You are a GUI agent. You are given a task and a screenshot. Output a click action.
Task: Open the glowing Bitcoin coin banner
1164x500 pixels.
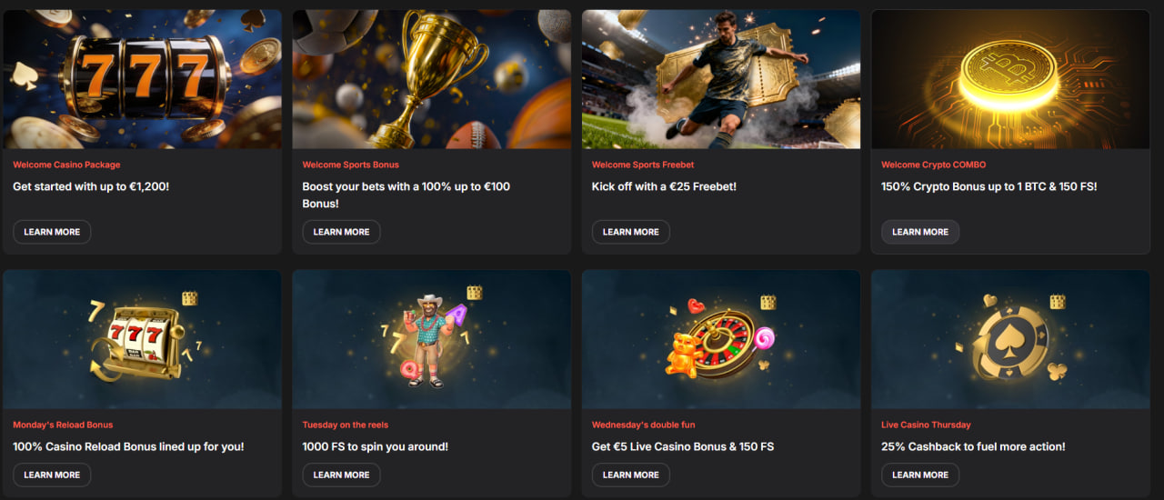pyautogui.click(x=1010, y=79)
